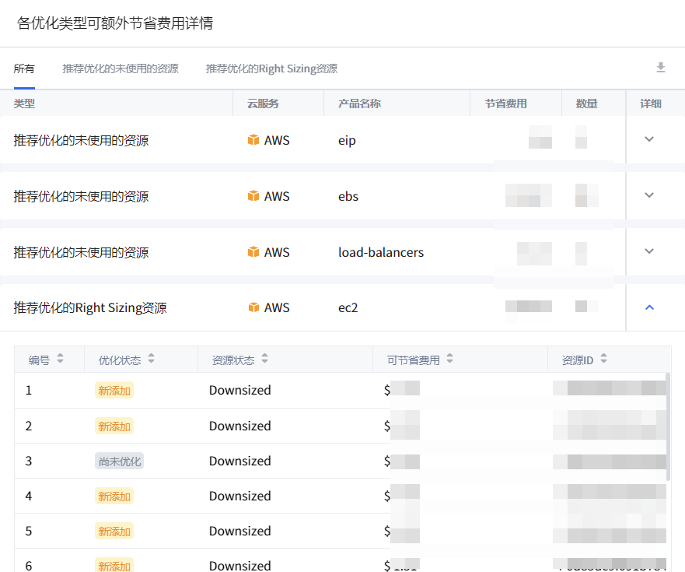Click the download icon at top right
Screen dimensions: 685x572
[661, 68]
